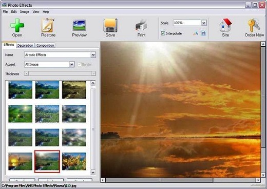Viewport: 267px width, 189px height.
Task: Click the image vertical scroll down arrow
Action: point(263,175)
